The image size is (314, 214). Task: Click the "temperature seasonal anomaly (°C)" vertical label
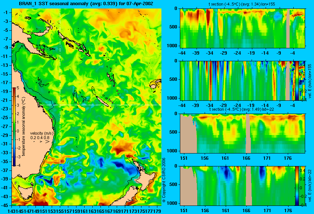tap(24, 127)
